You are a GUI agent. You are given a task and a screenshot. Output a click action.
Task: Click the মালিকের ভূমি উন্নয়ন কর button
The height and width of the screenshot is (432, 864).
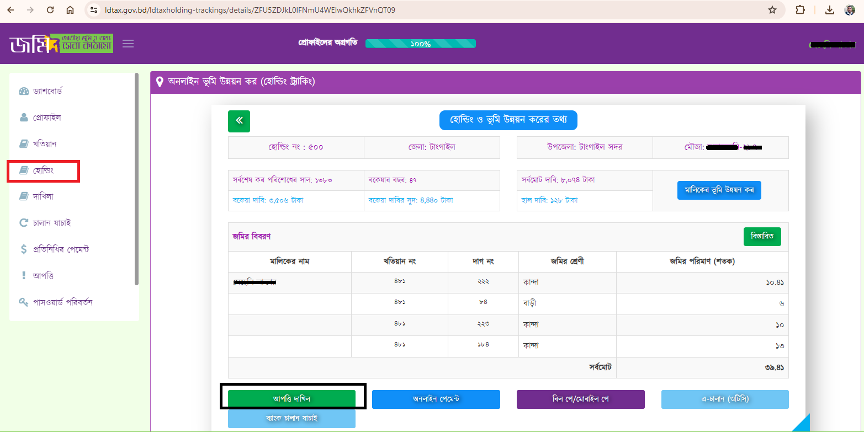719,190
